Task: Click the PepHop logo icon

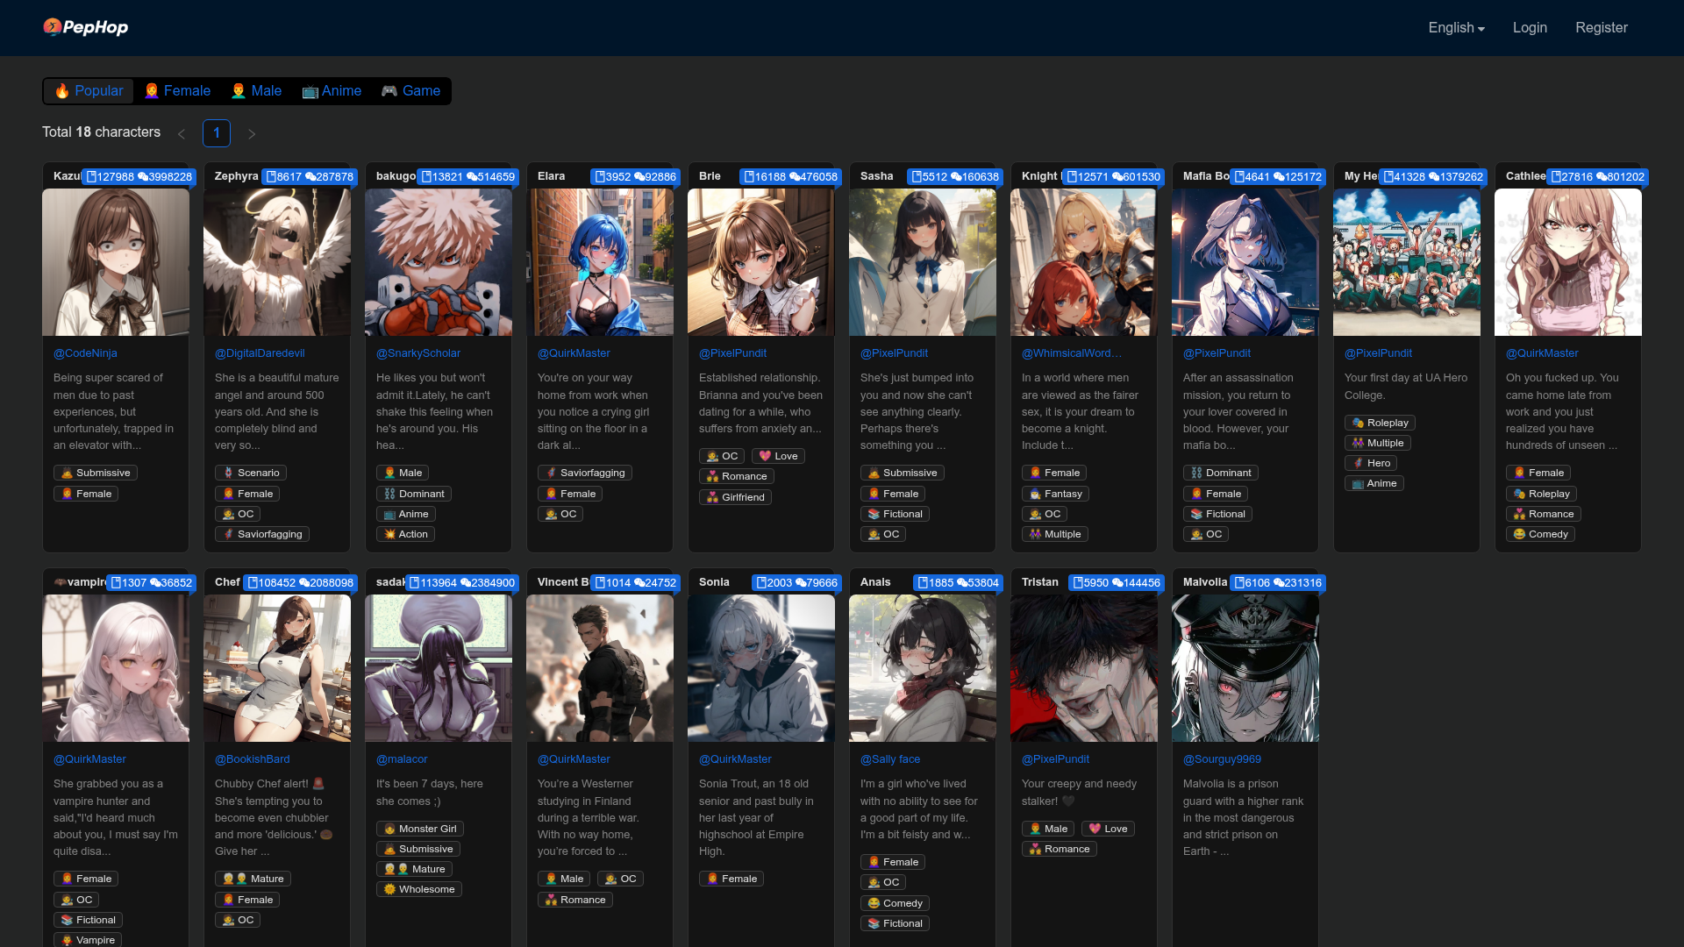Action: click(86, 27)
